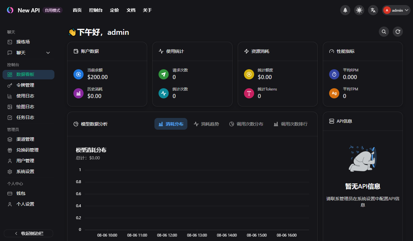Switch to the 调用次数排行 tab
The width and height of the screenshot is (413, 241).
[x=290, y=124]
